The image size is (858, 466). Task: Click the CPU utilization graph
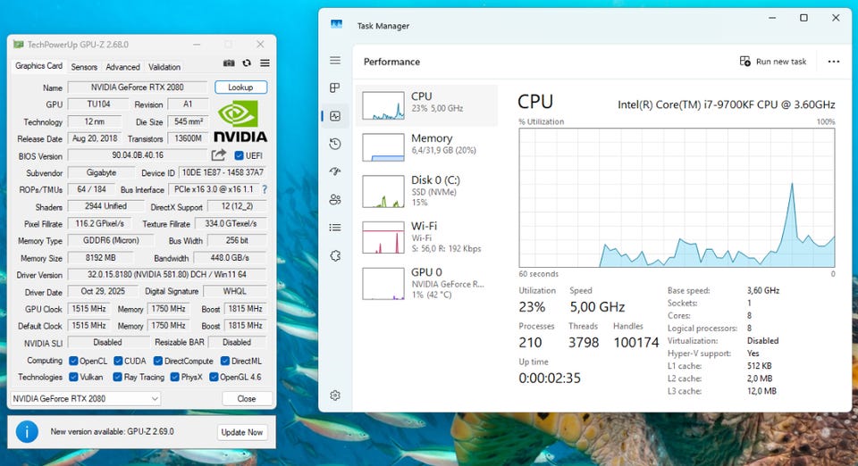coord(677,198)
